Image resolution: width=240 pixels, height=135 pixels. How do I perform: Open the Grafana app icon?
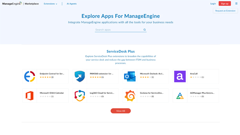click(x=130, y=96)
